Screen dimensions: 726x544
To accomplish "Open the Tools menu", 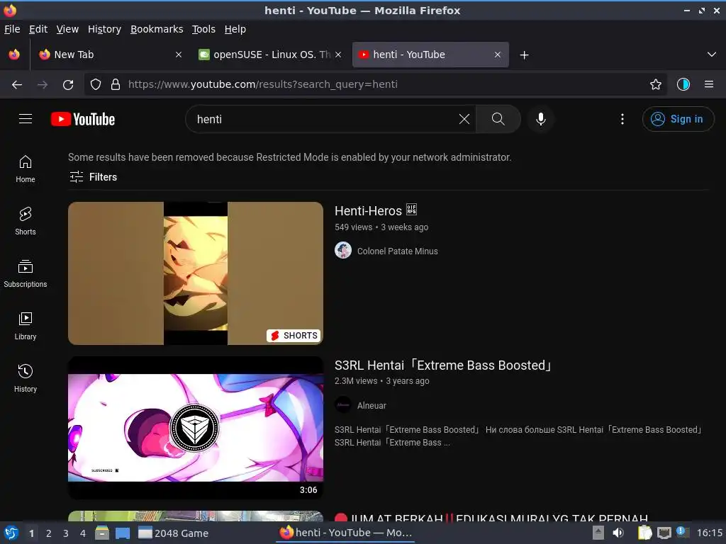I will click(x=203, y=29).
